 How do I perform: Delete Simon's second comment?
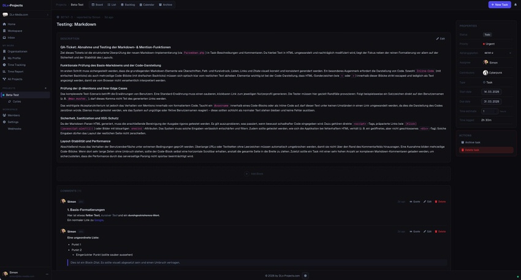tap(440, 232)
